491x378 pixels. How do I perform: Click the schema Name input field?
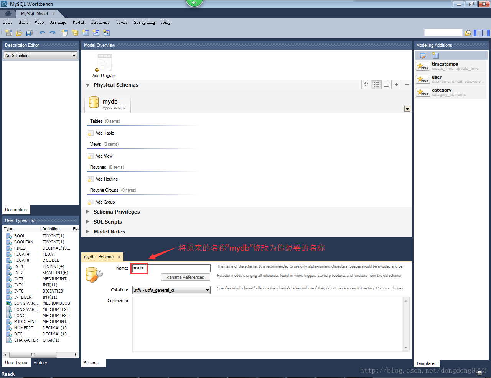[171, 268]
